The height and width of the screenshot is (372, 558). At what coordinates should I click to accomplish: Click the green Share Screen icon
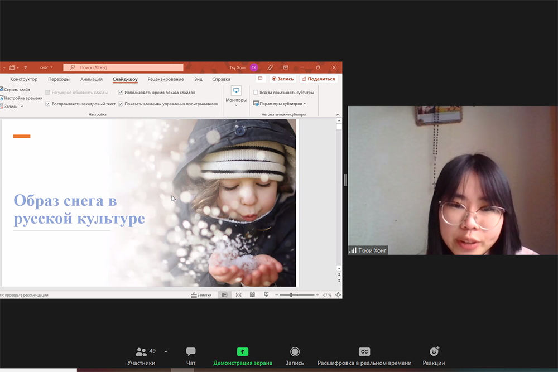point(243,352)
